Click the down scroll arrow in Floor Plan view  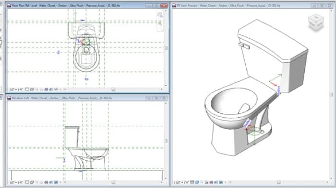[x=166, y=86]
